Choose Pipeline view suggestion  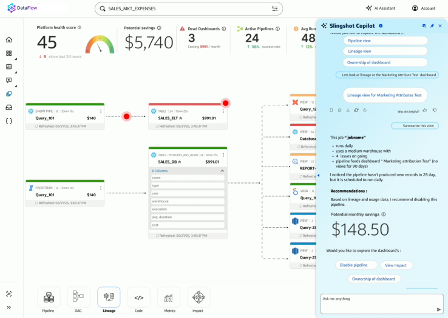385,41
